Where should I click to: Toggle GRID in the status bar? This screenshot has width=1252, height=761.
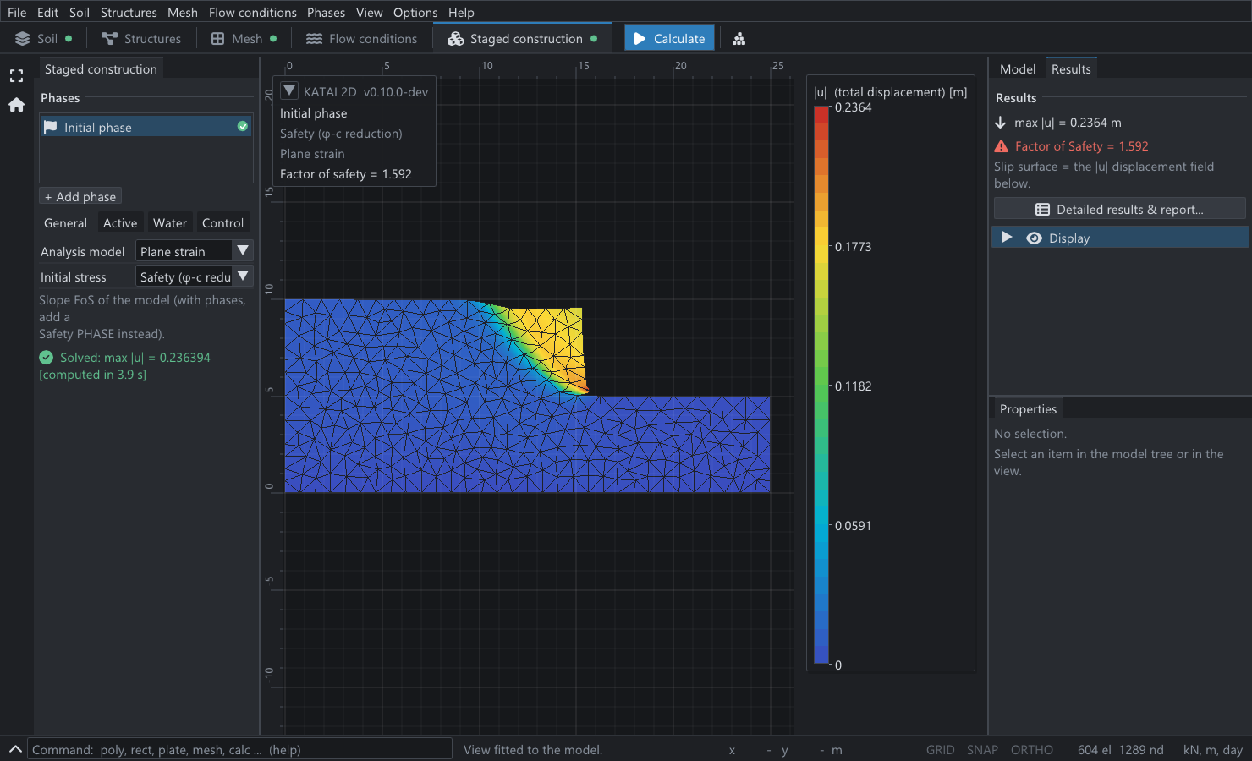click(940, 750)
